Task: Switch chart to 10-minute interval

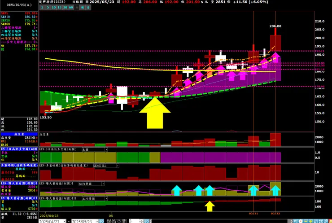Action: pos(54,8)
